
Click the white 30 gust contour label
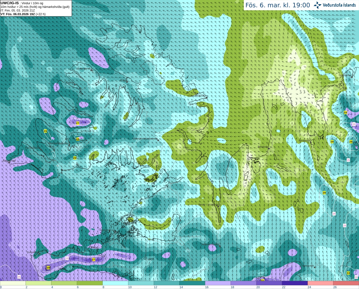(x=356, y=277)
